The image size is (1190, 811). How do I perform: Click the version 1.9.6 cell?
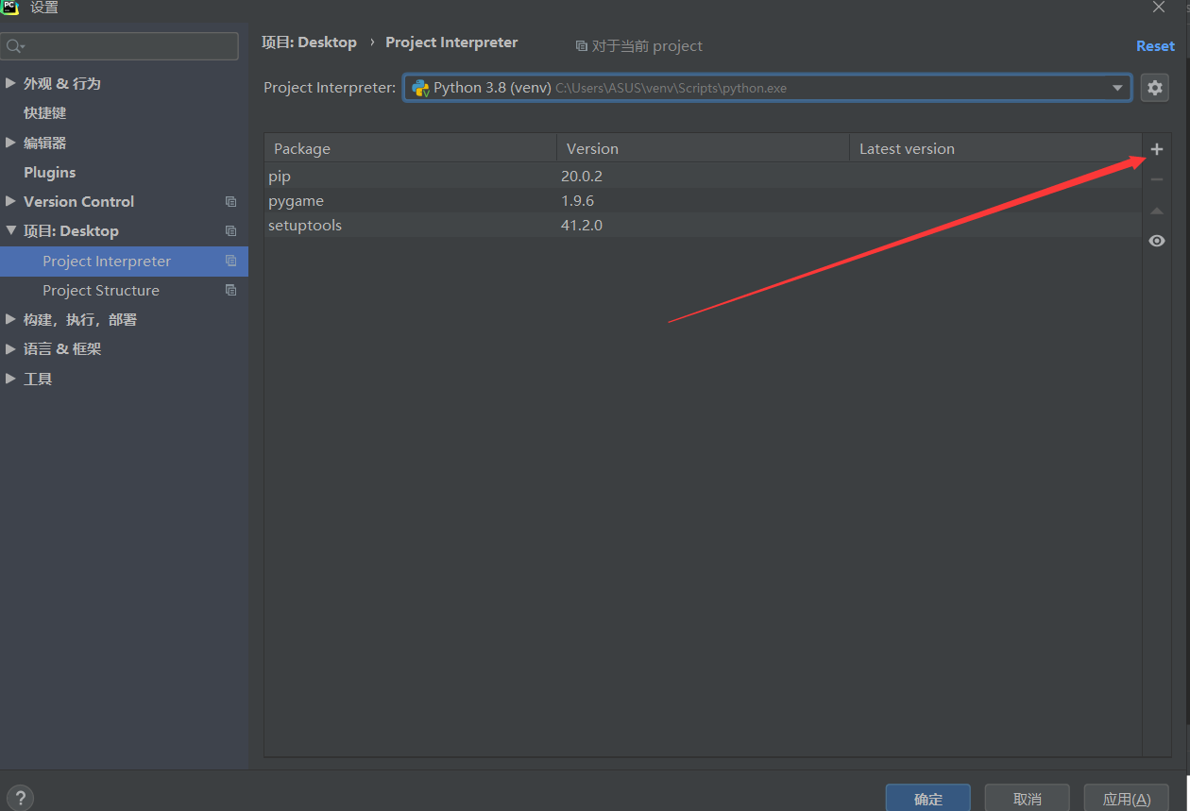[577, 201]
